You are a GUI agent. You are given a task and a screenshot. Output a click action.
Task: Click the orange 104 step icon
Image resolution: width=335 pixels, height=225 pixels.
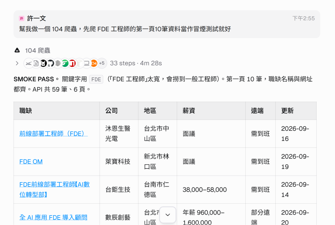point(94,63)
